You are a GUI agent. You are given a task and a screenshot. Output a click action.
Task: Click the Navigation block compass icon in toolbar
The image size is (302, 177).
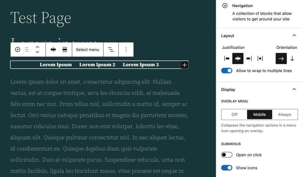(18, 49)
